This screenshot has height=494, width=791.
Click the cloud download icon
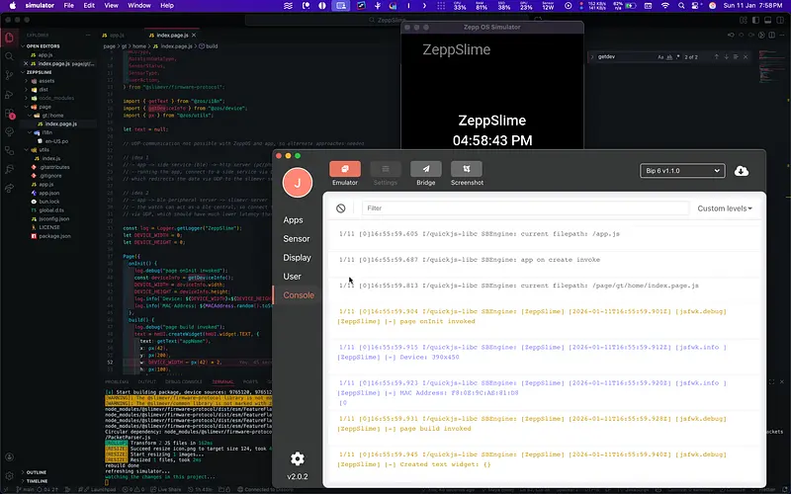(x=742, y=171)
